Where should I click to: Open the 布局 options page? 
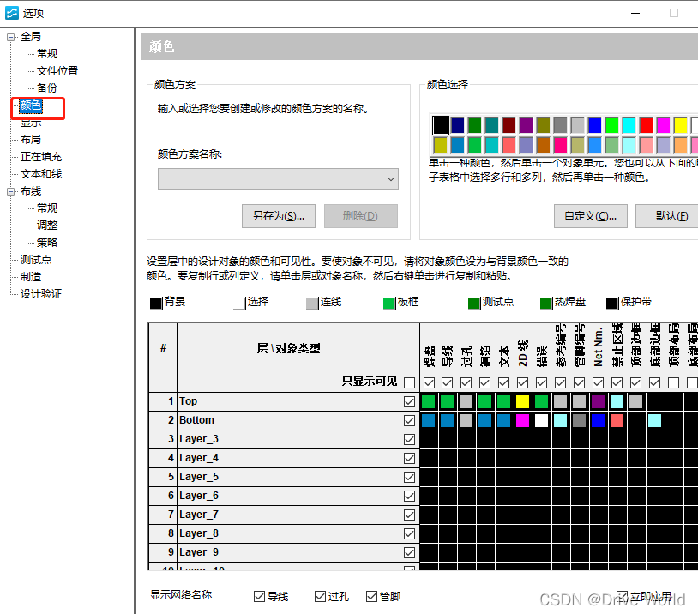[31, 140]
